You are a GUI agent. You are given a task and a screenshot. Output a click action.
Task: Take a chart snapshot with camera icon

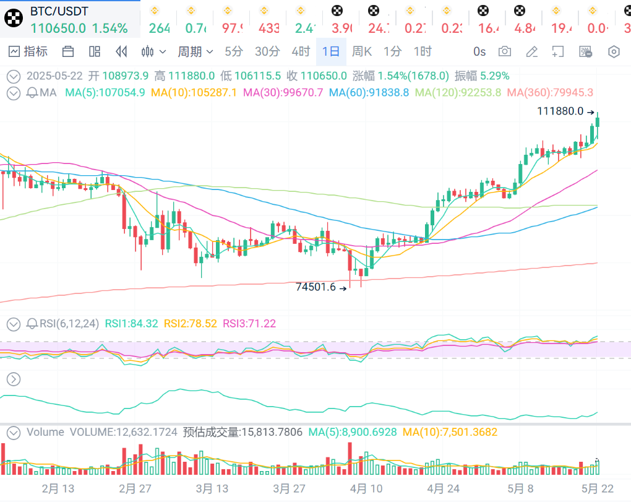[505, 51]
